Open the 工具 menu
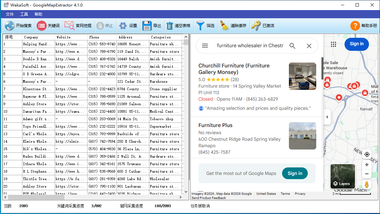 coord(24,14)
